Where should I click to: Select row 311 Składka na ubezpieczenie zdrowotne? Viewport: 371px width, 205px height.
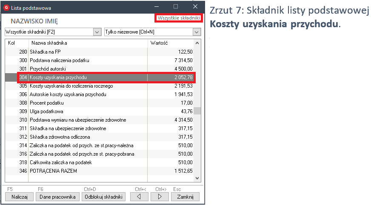point(100,128)
